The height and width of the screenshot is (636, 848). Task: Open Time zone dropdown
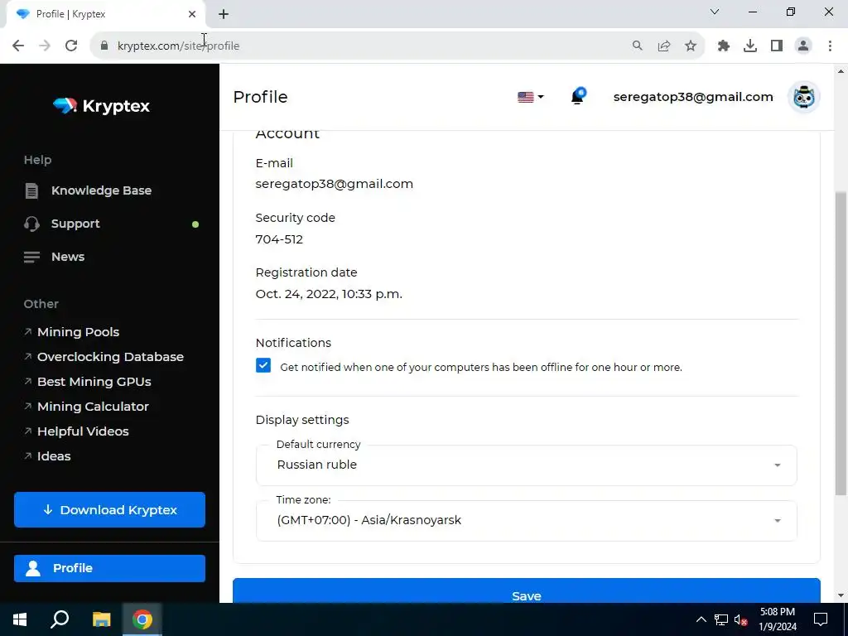pyautogui.click(x=526, y=521)
